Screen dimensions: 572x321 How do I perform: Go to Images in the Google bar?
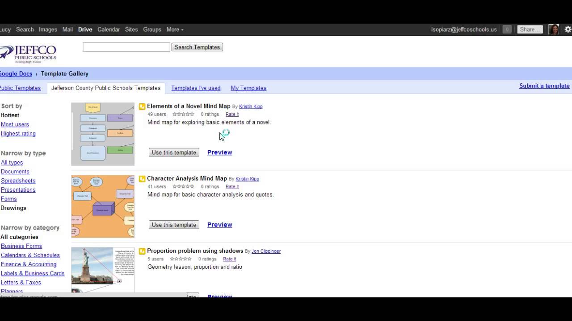tap(48, 29)
